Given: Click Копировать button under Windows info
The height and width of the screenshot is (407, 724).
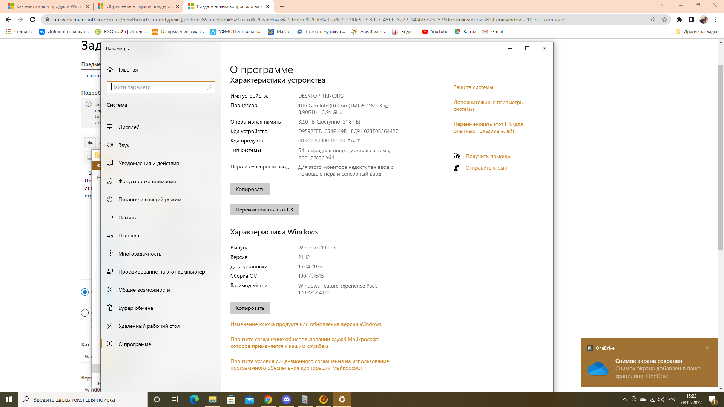Looking at the screenshot, I should tap(250, 308).
